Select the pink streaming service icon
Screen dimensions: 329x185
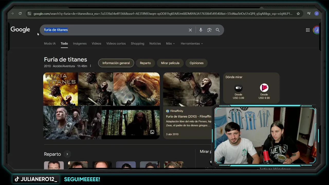pos(264,88)
